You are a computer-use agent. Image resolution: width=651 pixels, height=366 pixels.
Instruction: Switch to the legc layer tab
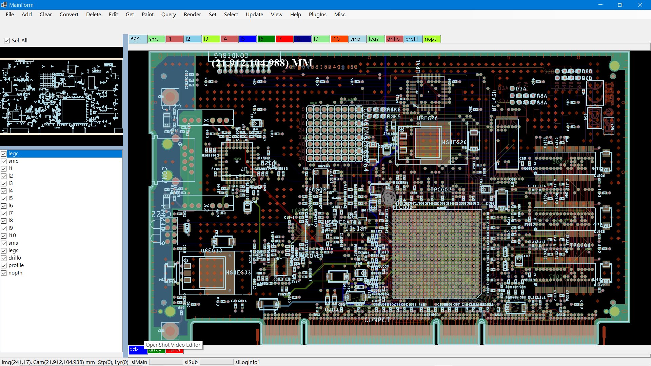tap(138, 39)
